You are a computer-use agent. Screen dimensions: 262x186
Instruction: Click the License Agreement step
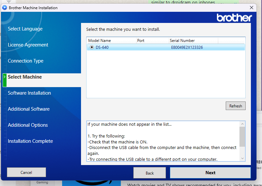tap(28, 45)
